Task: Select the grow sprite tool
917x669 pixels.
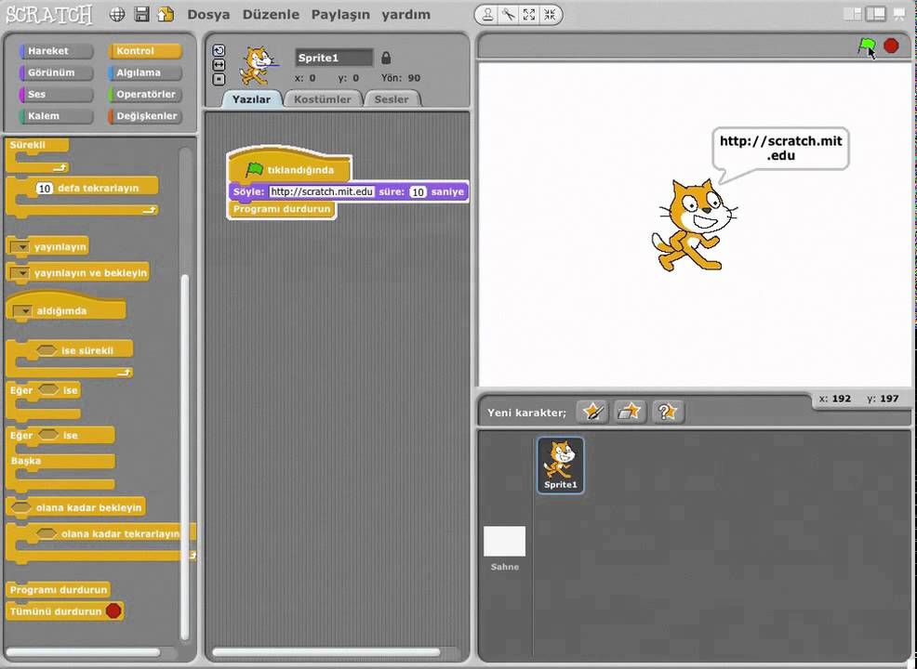Action: [x=529, y=15]
